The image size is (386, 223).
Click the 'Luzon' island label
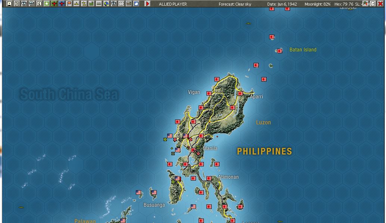pos(264,122)
